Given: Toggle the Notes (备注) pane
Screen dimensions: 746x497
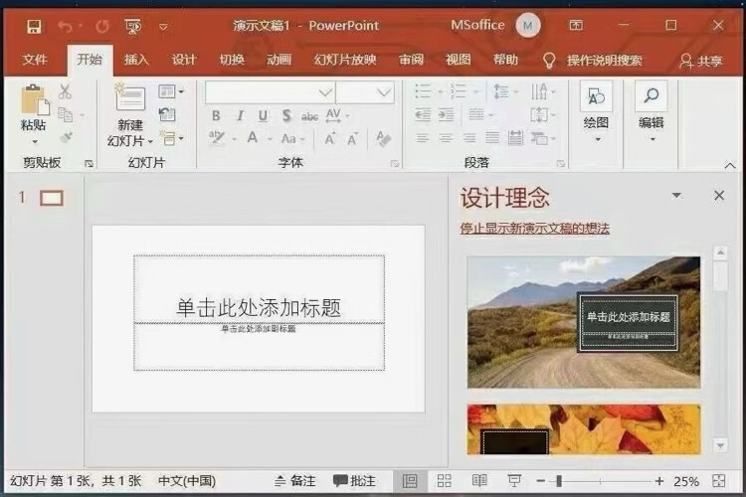Looking at the screenshot, I should pos(293,481).
